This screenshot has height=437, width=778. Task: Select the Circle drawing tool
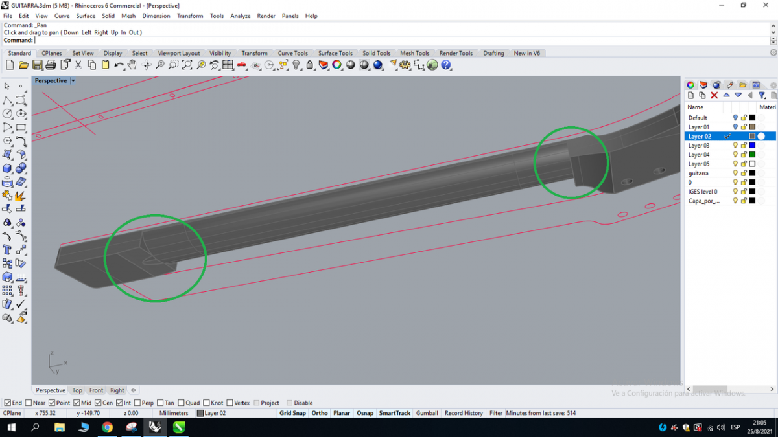(x=7, y=114)
